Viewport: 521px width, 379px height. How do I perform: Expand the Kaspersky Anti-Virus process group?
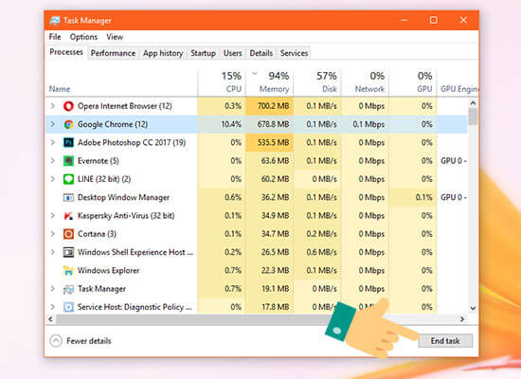click(52, 216)
